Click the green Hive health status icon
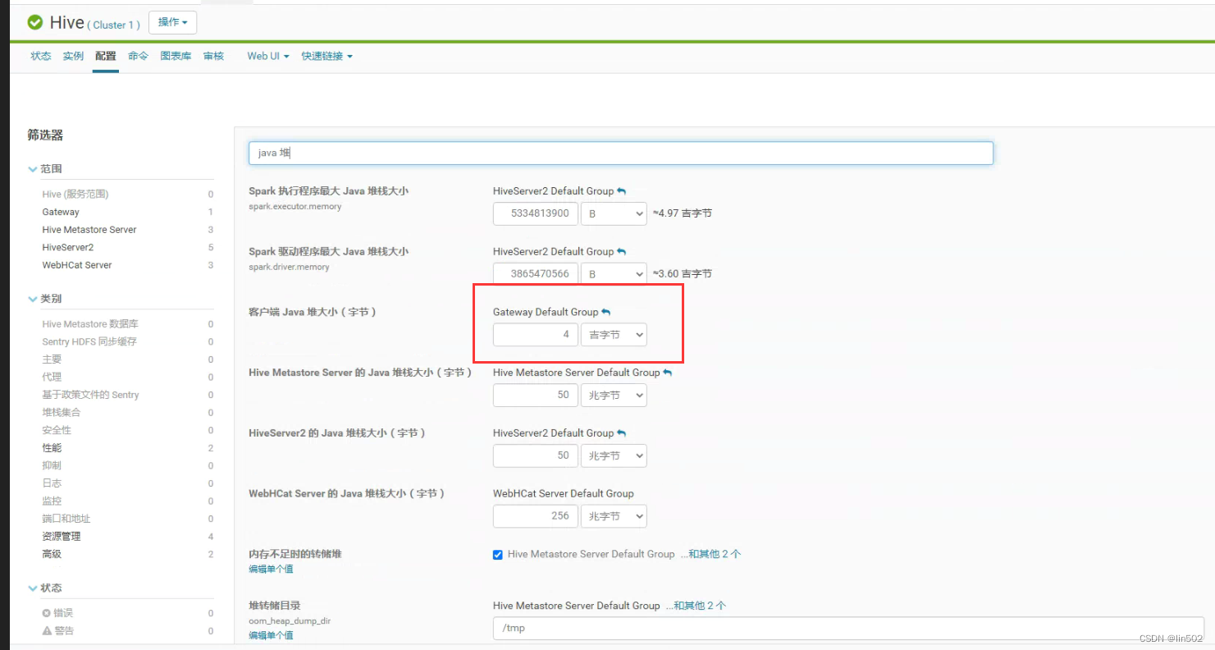This screenshot has width=1215, height=650. 35,22
